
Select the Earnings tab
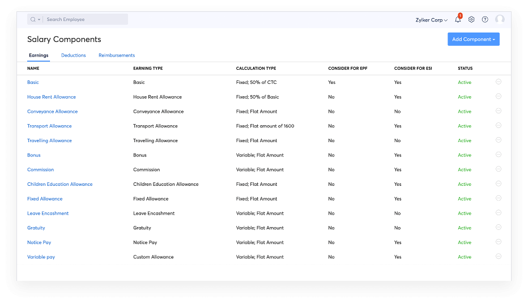tap(39, 56)
